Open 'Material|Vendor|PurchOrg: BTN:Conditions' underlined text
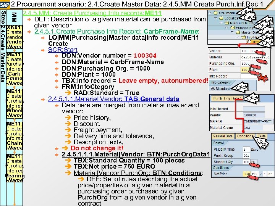This screenshot has height=206, width=275. [x=137, y=173]
